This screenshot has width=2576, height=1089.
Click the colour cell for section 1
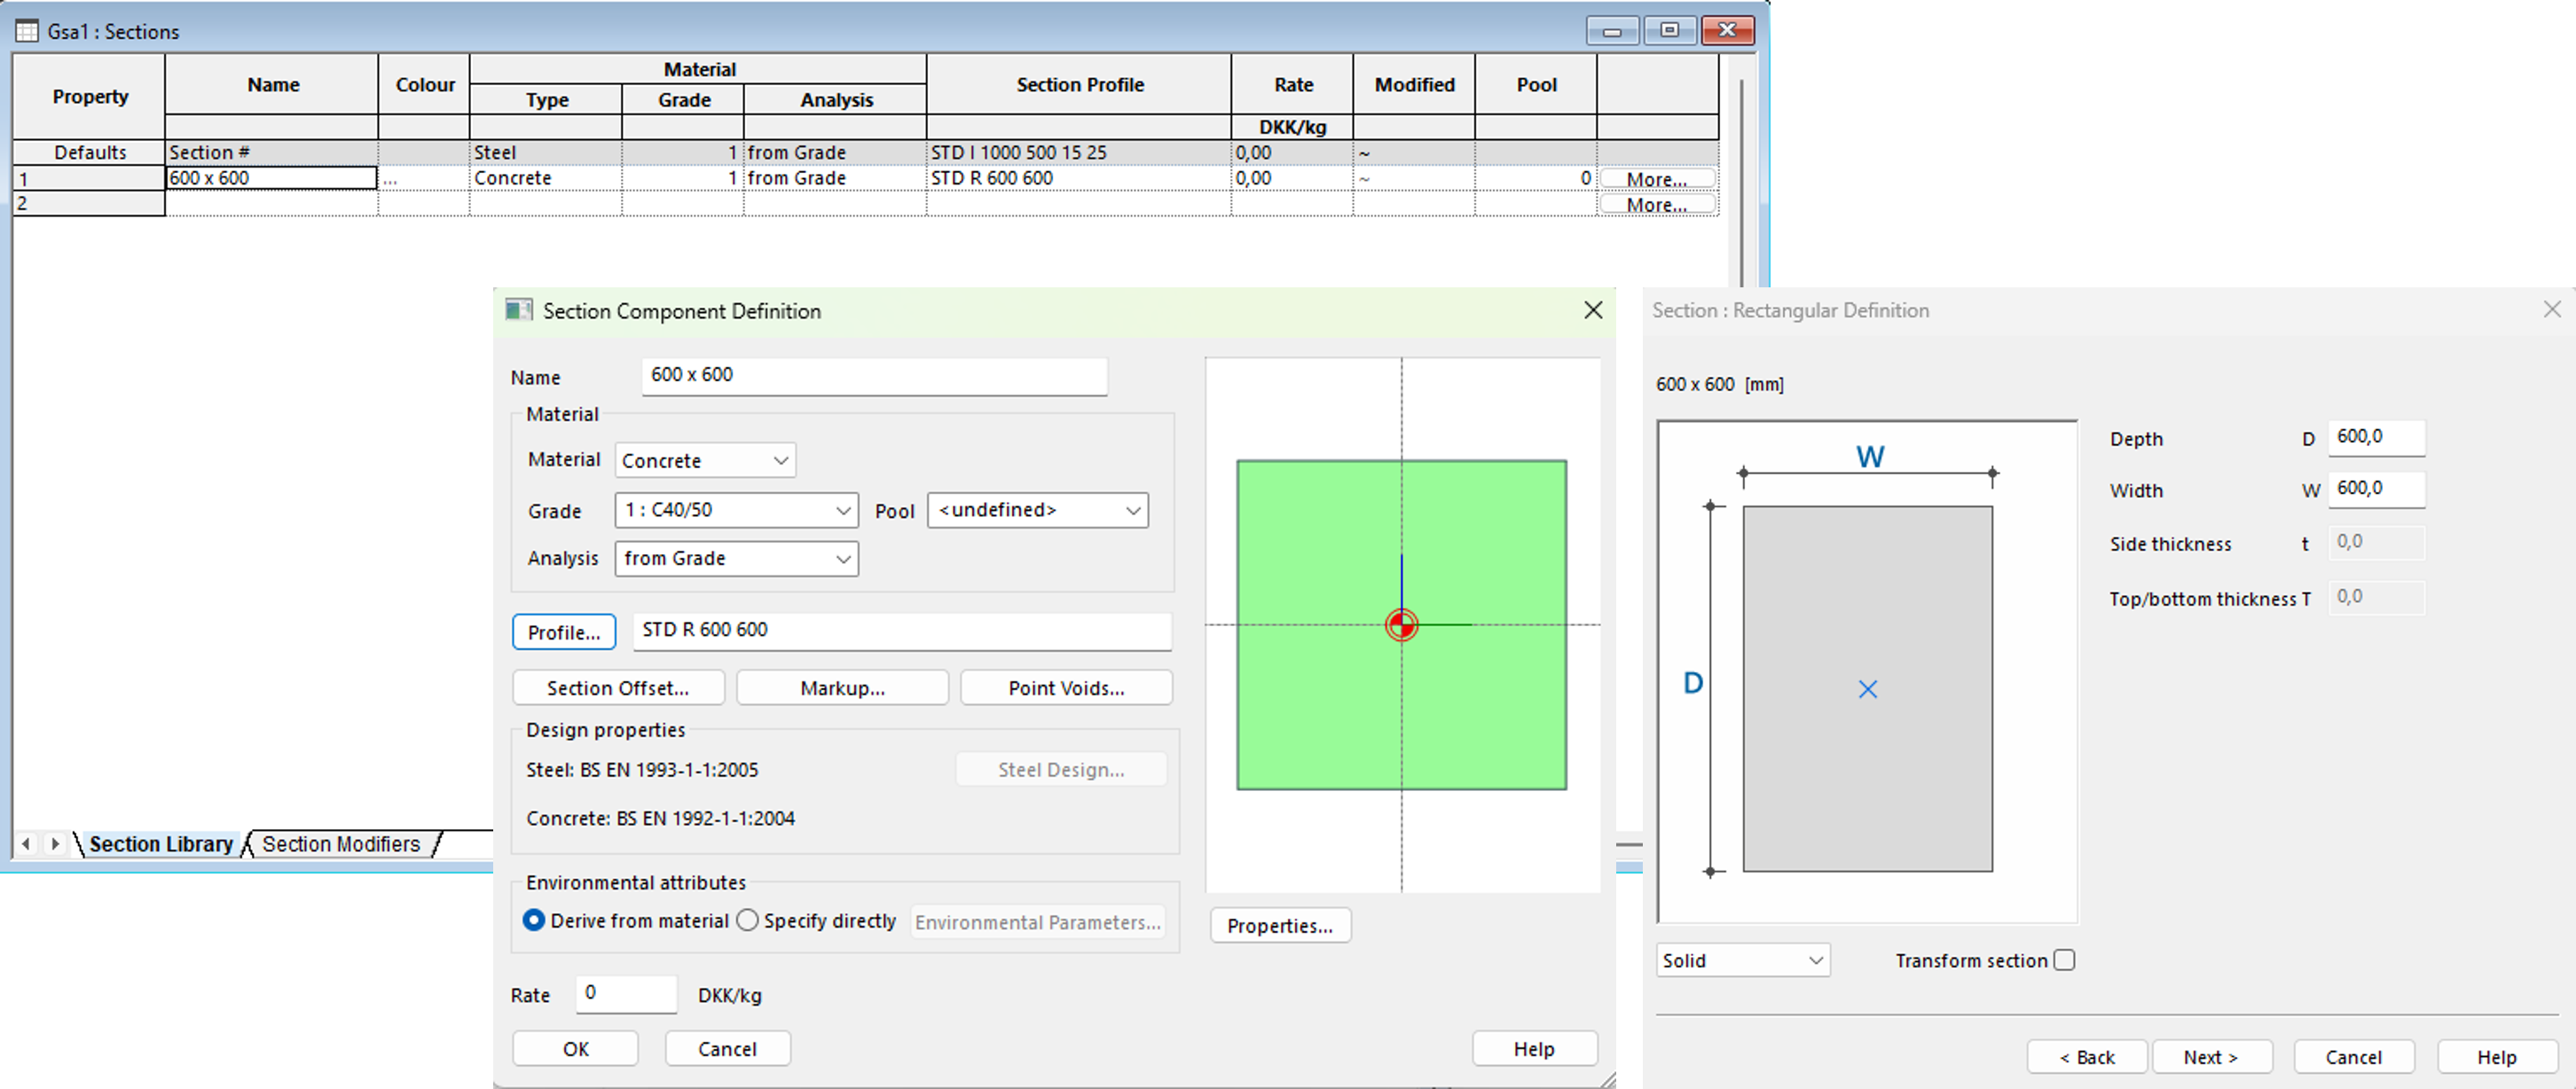pos(424,178)
